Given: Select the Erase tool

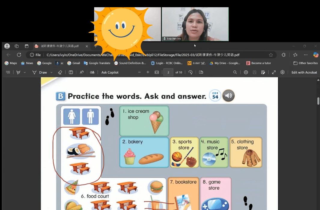Looking at the screenshot, I should point(60,72).
